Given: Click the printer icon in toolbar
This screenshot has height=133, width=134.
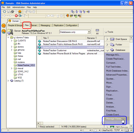Looking at the screenshot, I should pyautogui.click(x=12, y=12).
